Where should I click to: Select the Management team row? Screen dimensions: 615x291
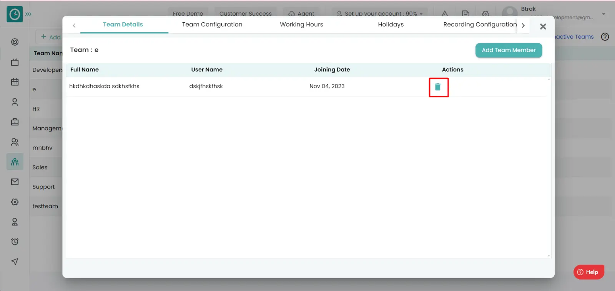click(47, 128)
